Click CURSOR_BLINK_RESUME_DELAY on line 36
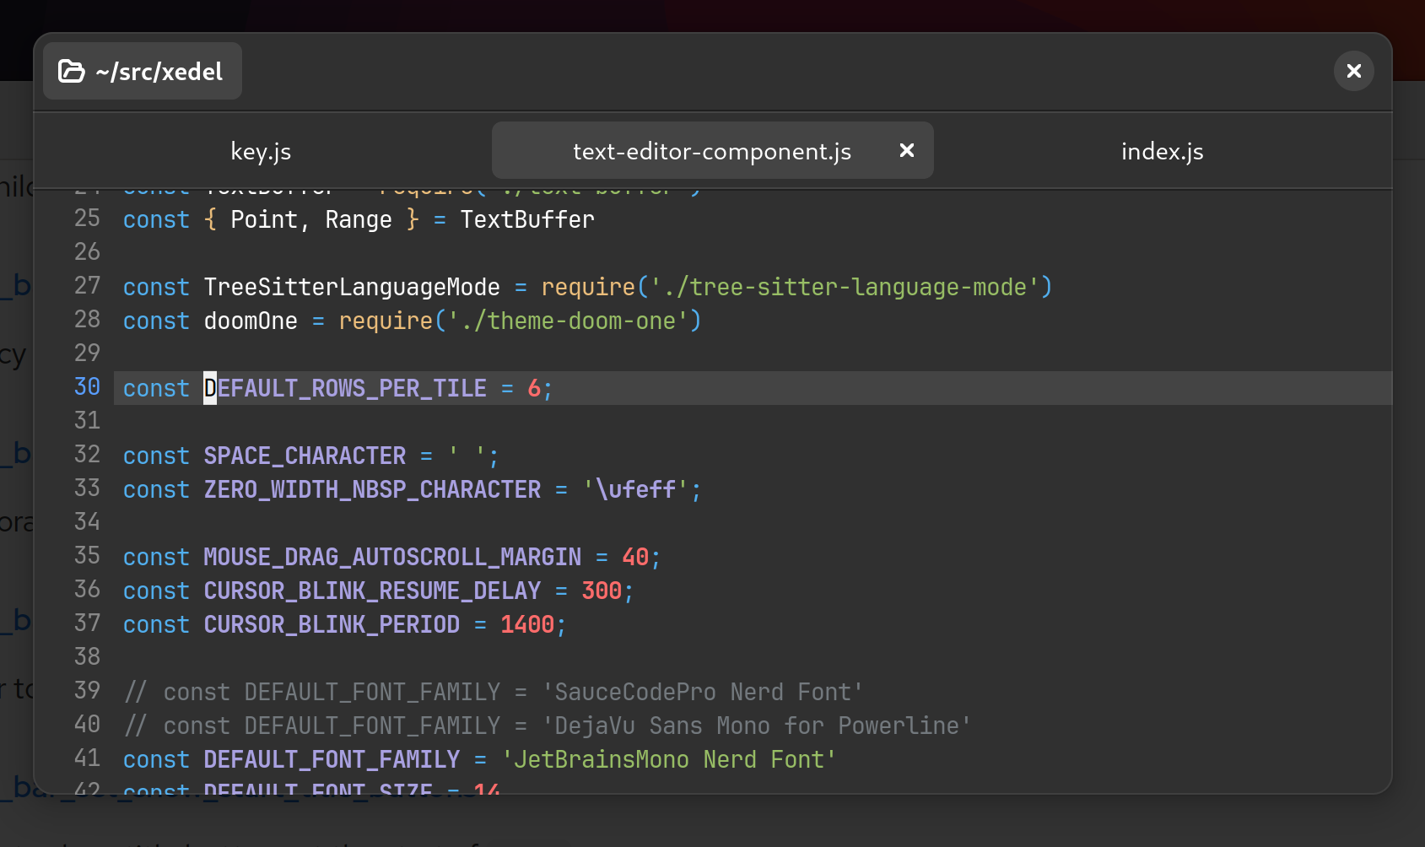Screen dimensions: 1425x847 (x=372, y=591)
